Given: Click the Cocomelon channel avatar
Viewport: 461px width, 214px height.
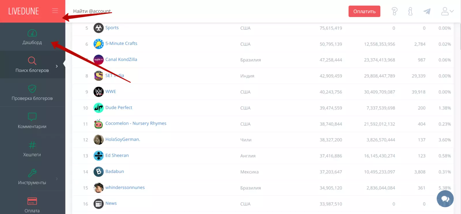Looking at the screenshot, I should tap(99, 124).
